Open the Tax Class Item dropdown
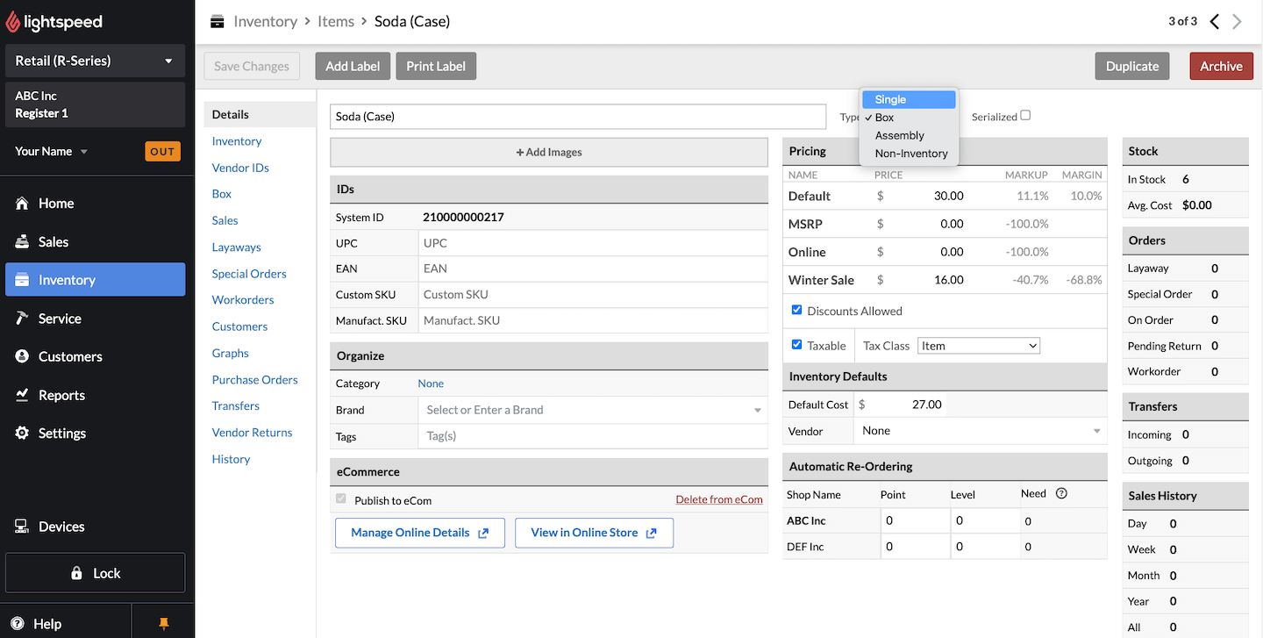Screen dimensions: 1263x638 point(979,346)
